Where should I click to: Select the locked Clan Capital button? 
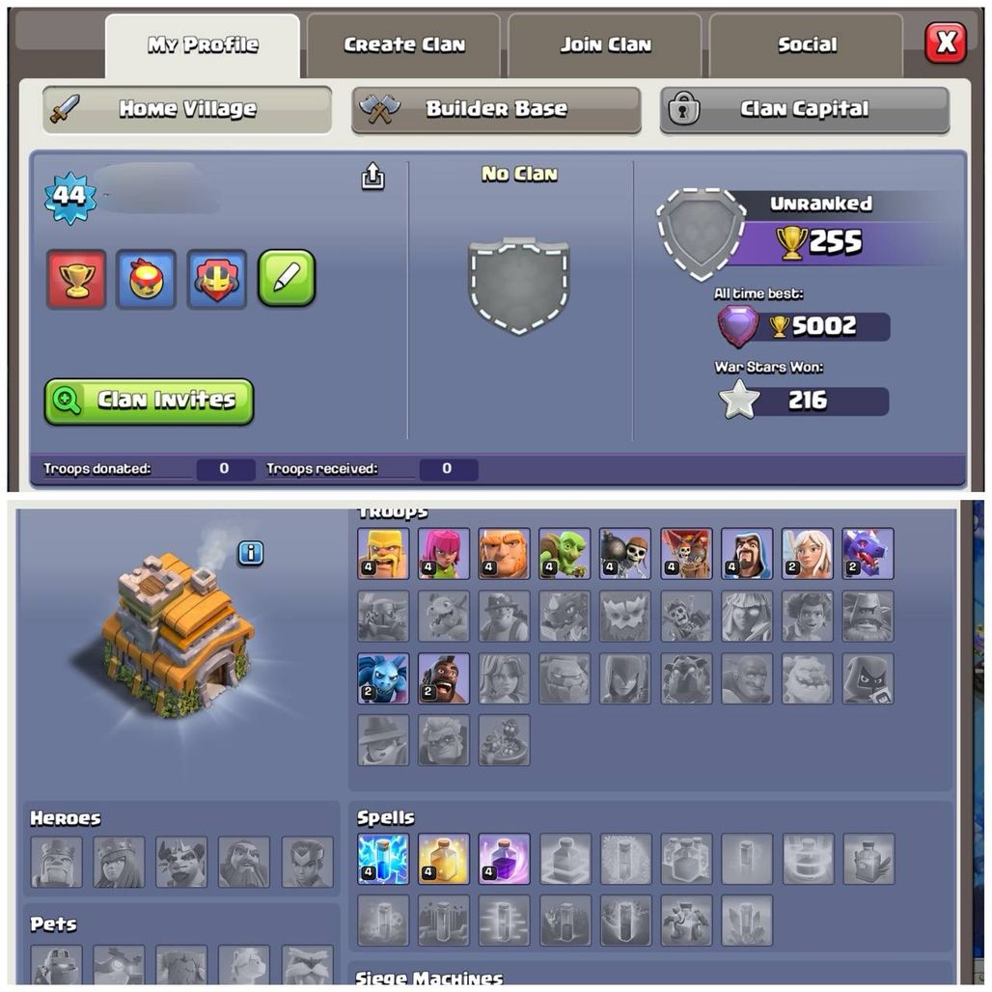pyautogui.click(x=805, y=109)
